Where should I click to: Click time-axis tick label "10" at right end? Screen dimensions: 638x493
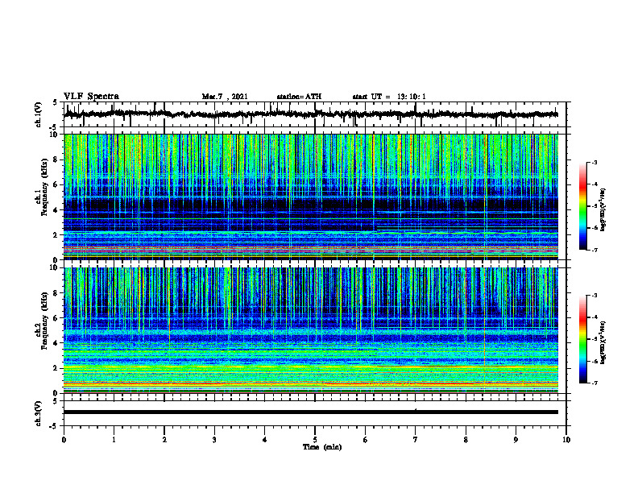click(x=566, y=440)
